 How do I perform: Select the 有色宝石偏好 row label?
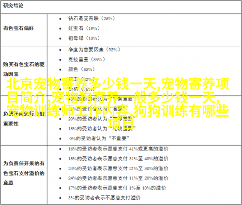pyautogui.click(x=18, y=28)
